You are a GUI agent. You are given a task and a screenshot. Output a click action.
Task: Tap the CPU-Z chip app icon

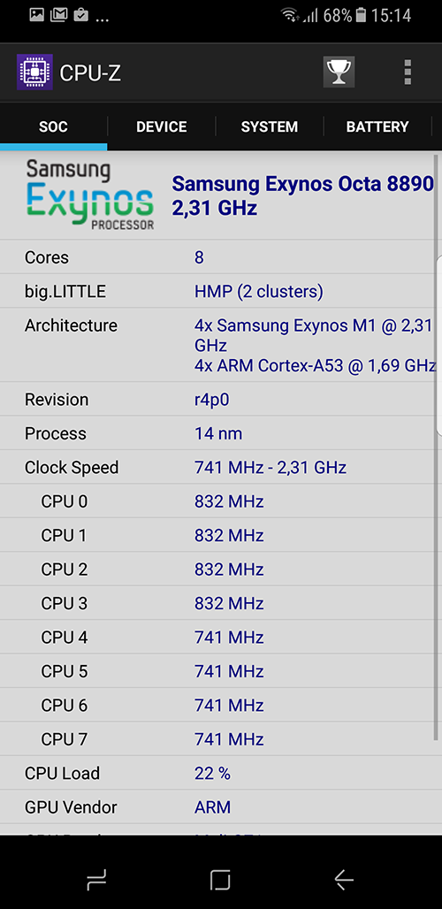point(34,73)
